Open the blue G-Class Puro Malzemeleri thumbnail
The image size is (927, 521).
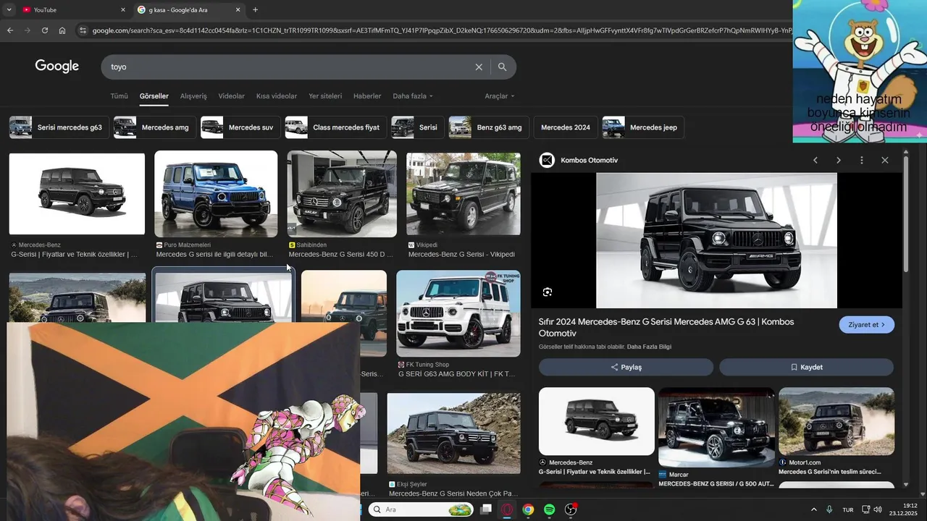tap(216, 194)
